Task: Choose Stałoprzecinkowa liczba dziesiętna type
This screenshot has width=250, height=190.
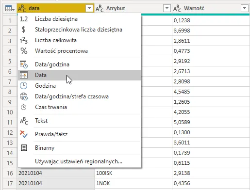Action: click(x=79, y=30)
